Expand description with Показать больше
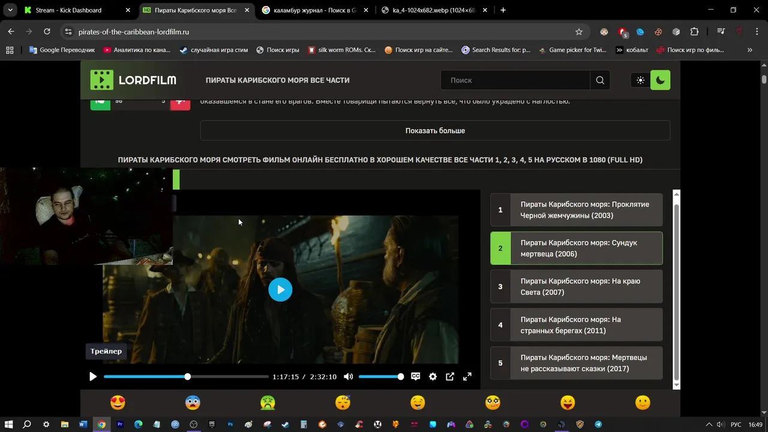The height and width of the screenshot is (432, 768). point(435,131)
